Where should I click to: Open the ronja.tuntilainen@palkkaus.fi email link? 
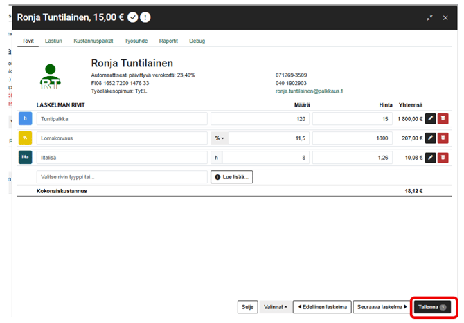click(x=310, y=91)
